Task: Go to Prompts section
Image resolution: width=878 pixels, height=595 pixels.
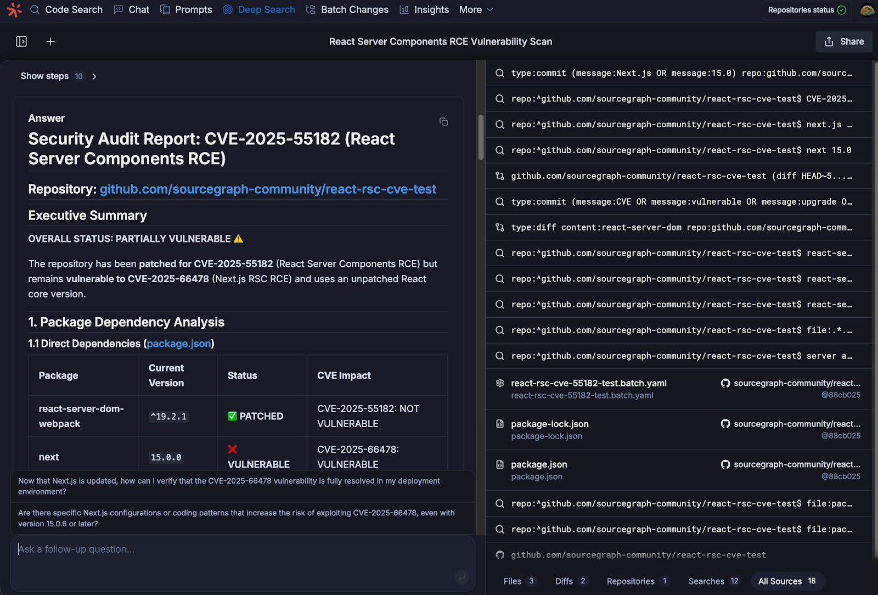Action: tap(186, 9)
